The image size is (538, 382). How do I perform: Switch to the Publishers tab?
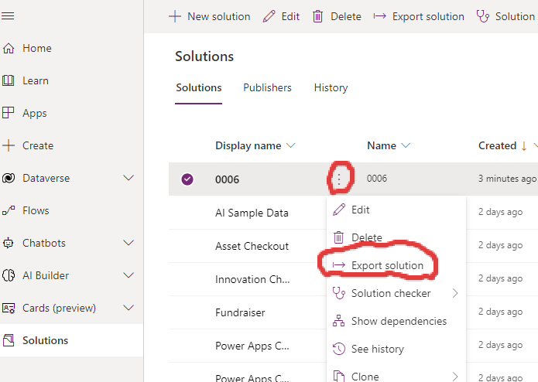pos(267,87)
